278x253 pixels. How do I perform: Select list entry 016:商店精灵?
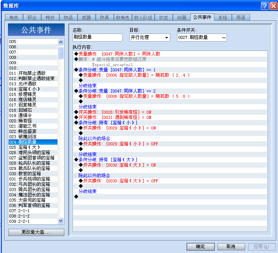[33, 100]
